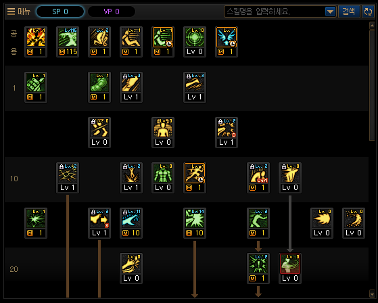378x303 pixels.
Task: Choose the green burst skill level 14
Action: pyautogui.click(x=195, y=218)
